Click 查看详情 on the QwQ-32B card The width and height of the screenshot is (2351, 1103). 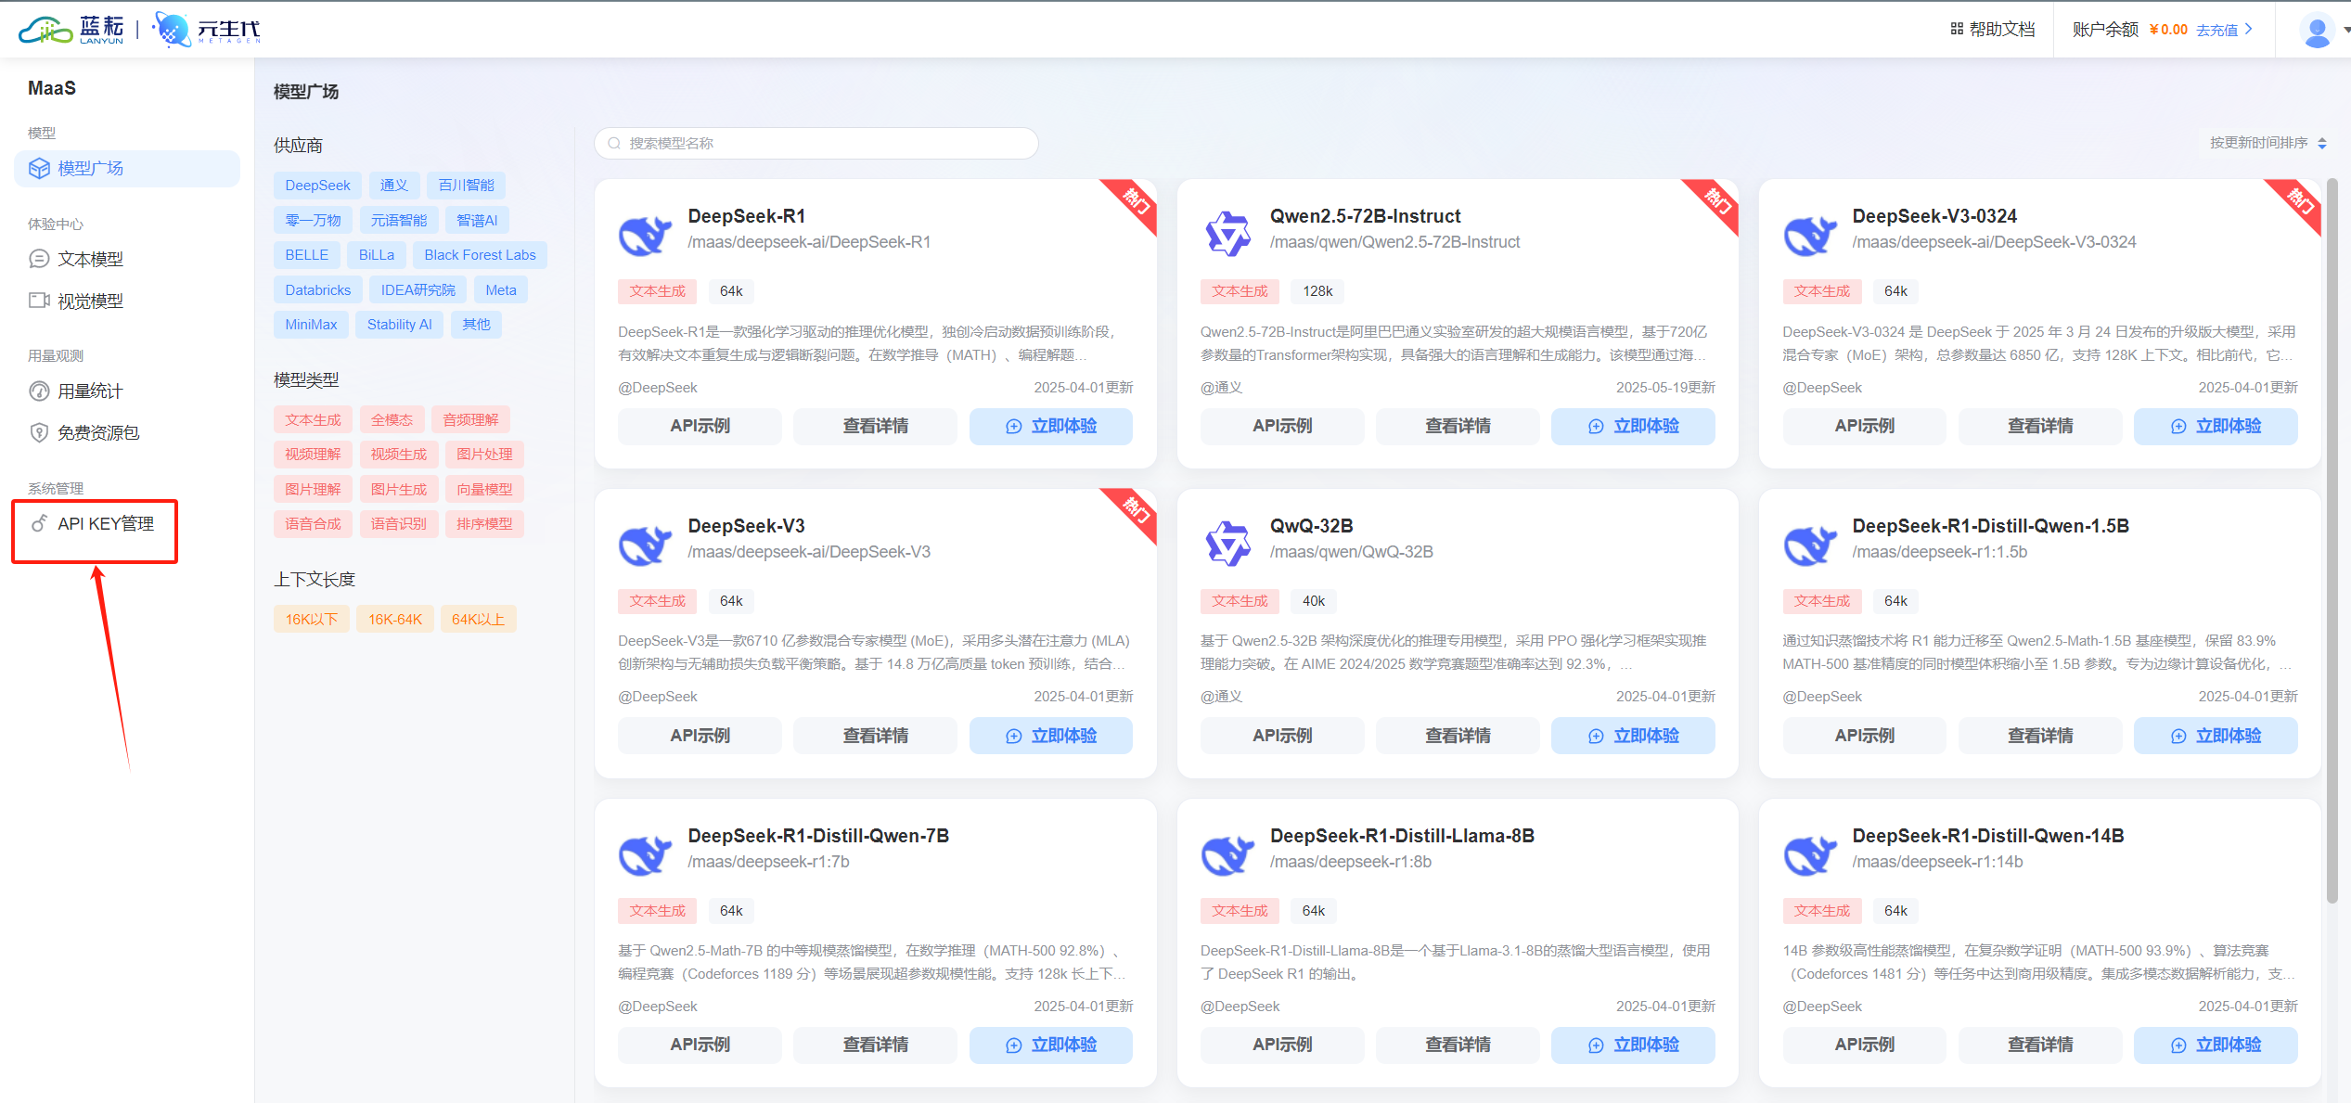(x=1457, y=736)
